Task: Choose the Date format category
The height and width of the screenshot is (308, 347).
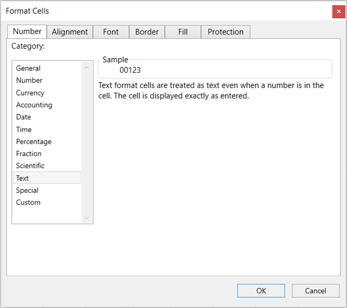Action: (x=23, y=117)
